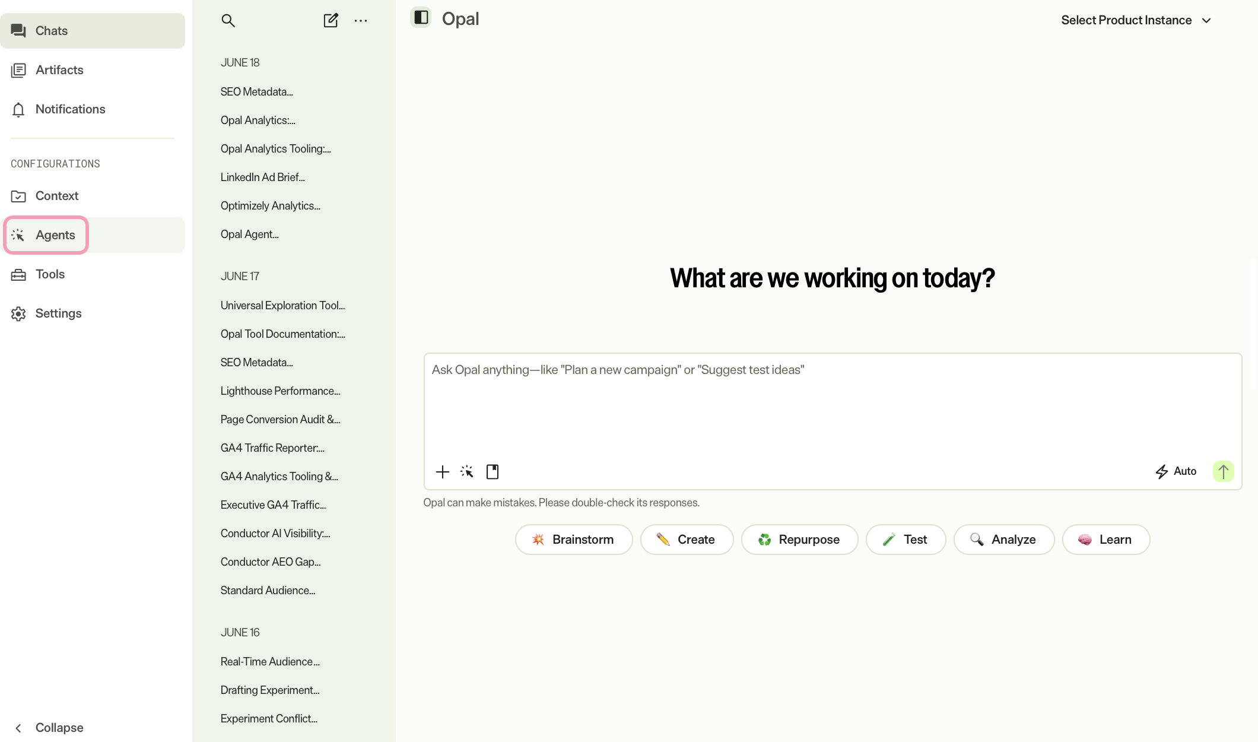Send the prompt with the green arrow

coord(1223,471)
